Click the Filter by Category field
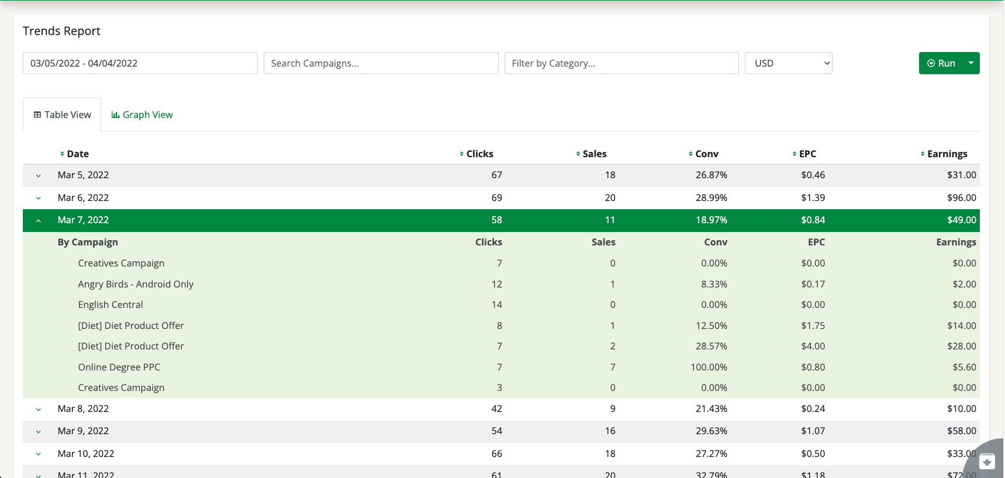 [621, 63]
